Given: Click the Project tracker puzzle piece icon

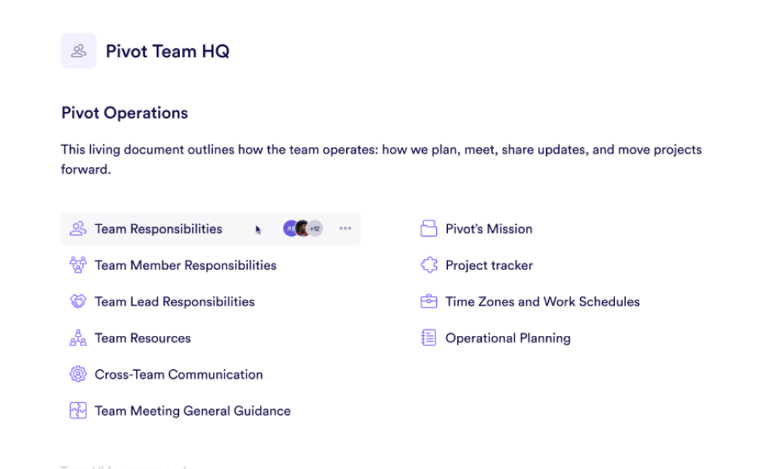Looking at the screenshot, I should (428, 265).
